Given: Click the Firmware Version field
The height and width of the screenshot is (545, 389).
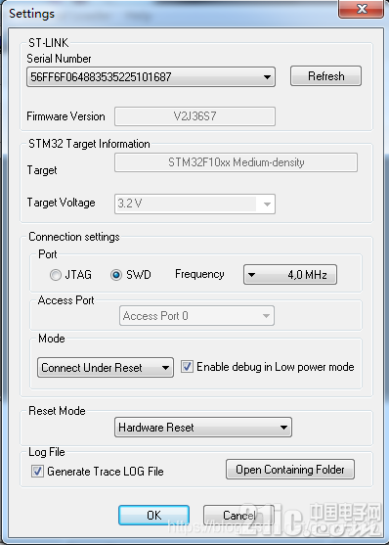Looking at the screenshot, I should (194, 116).
